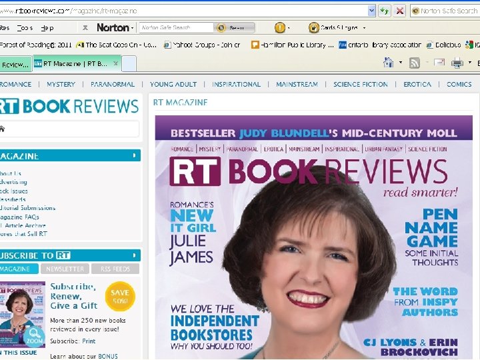Click the Read Mail icon

pos(439,63)
